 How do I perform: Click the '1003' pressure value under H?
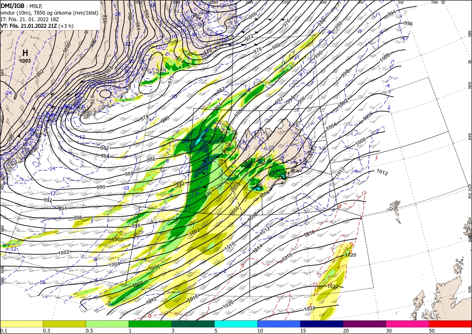point(25,61)
